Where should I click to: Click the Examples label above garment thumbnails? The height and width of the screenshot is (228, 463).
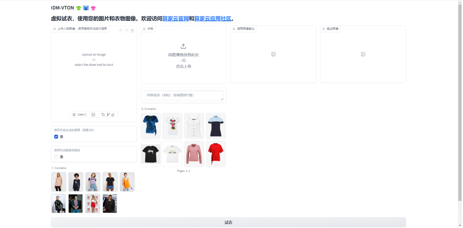coord(149,109)
